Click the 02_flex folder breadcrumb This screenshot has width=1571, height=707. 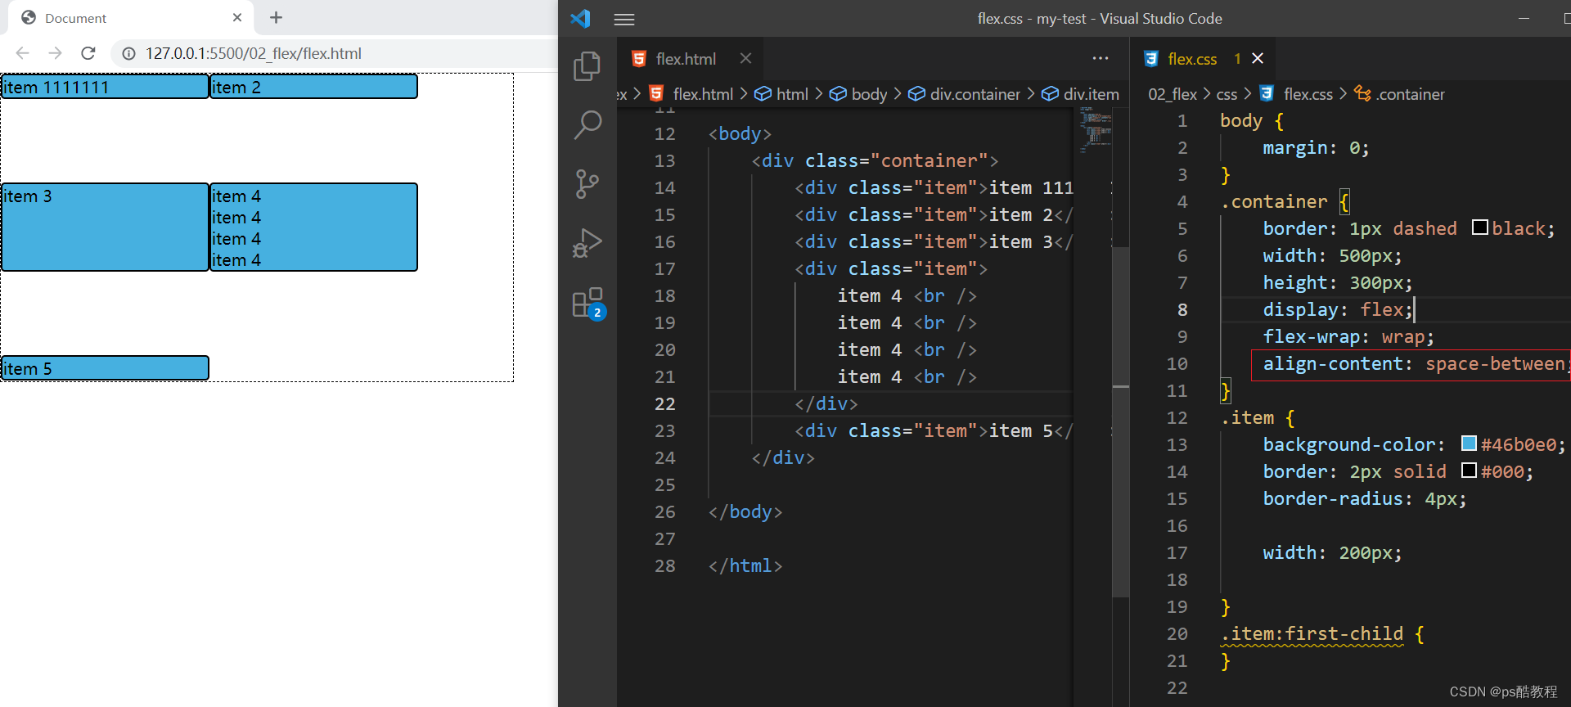click(1173, 94)
